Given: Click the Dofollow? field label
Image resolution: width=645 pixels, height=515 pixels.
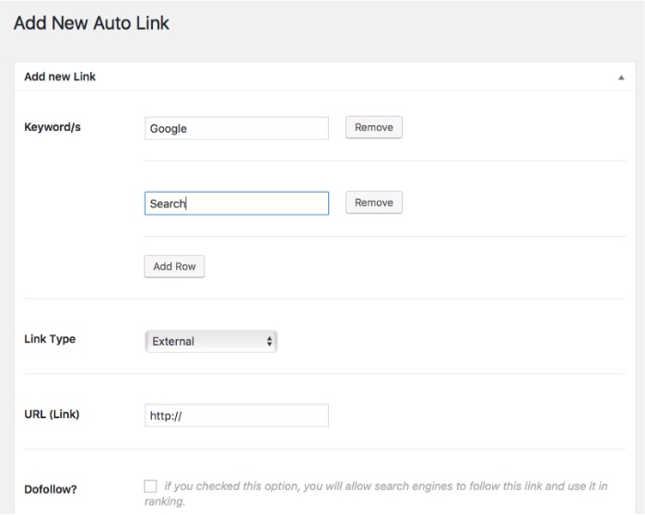Looking at the screenshot, I should pos(51,487).
